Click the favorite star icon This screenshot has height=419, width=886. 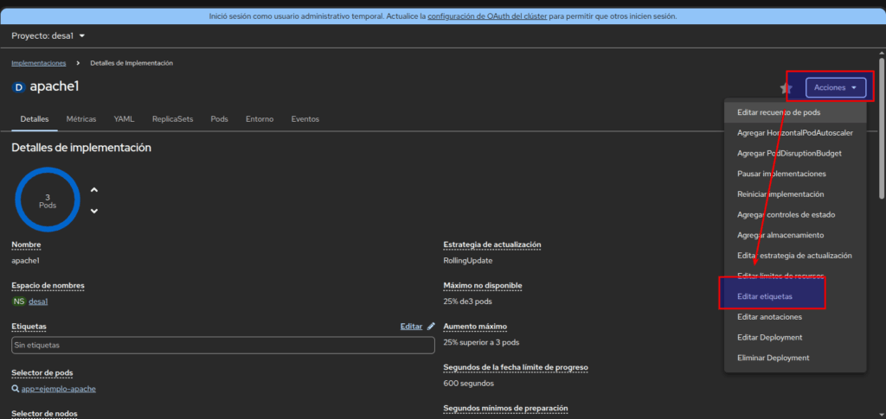pyautogui.click(x=786, y=87)
